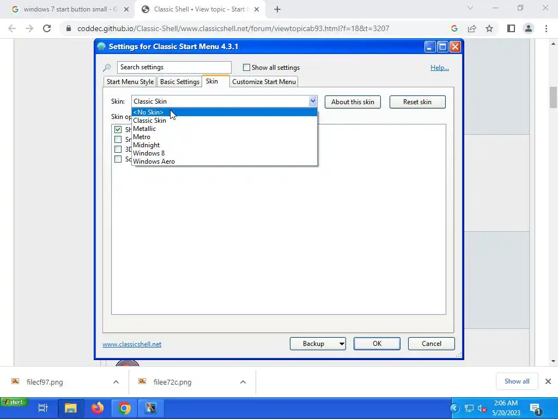Click the padlock site info icon

[x=69, y=28]
